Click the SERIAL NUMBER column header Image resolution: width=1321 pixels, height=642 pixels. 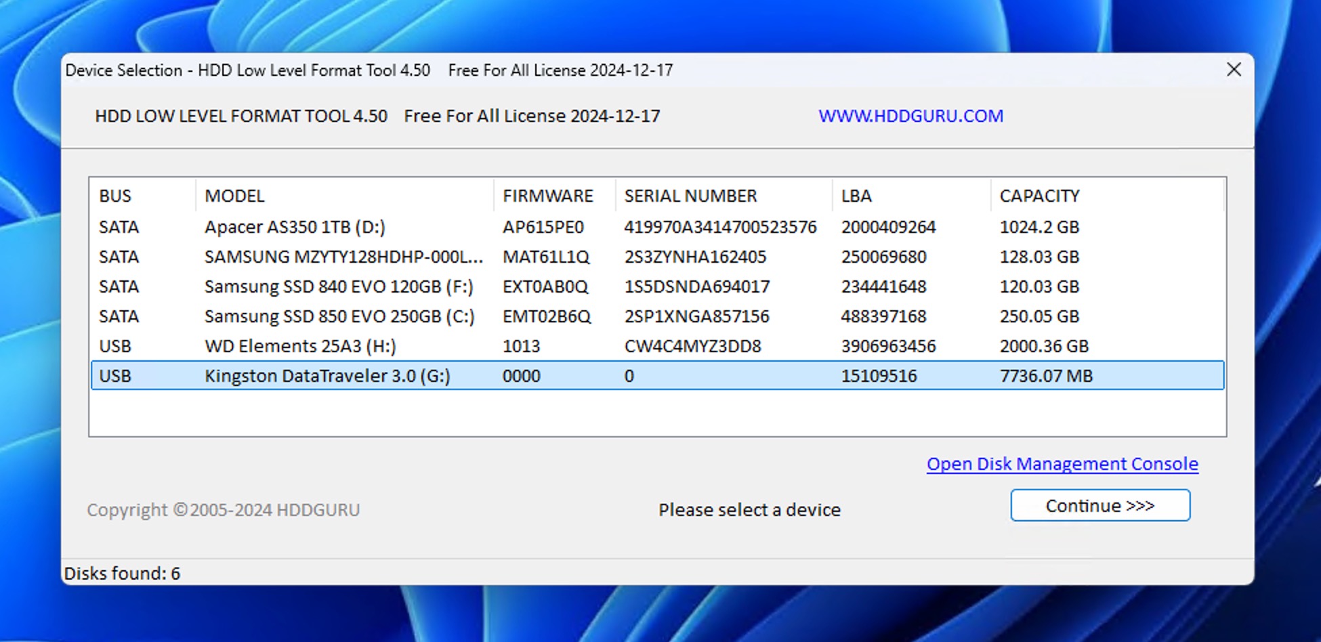point(690,196)
